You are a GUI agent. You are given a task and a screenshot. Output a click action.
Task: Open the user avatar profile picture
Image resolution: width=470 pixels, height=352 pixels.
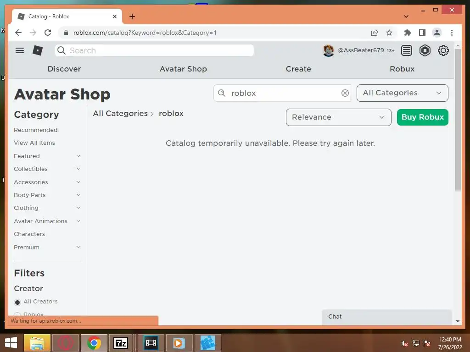click(x=329, y=50)
